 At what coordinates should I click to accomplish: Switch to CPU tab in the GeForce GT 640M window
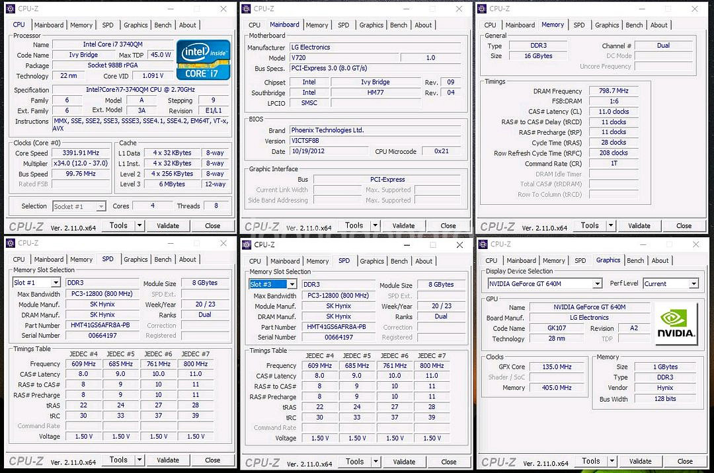[x=491, y=260]
